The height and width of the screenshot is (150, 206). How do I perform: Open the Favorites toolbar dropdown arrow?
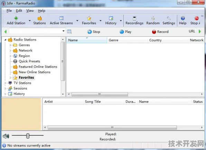click(x=101, y=20)
